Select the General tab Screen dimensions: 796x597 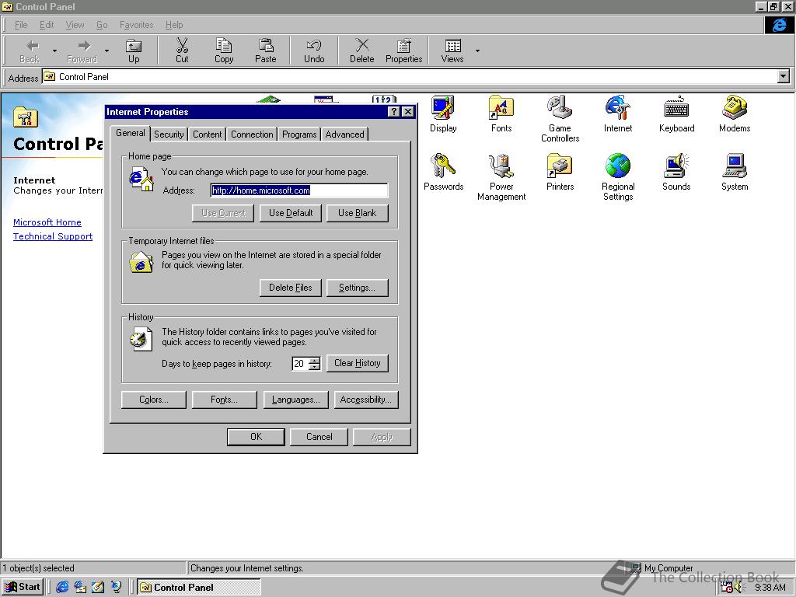(131, 133)
